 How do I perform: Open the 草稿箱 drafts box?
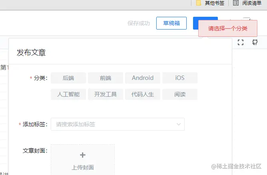[x=171, y=23]
